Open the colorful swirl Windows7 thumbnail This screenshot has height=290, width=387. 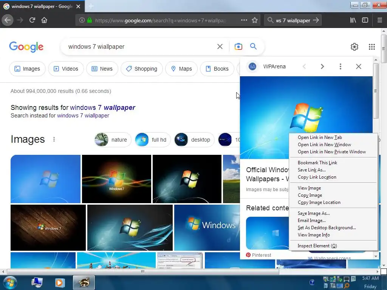[x=116, y=179]
